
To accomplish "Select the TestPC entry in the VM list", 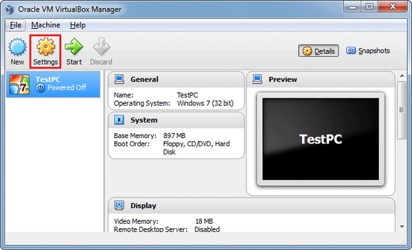I will tap(54, 84).
